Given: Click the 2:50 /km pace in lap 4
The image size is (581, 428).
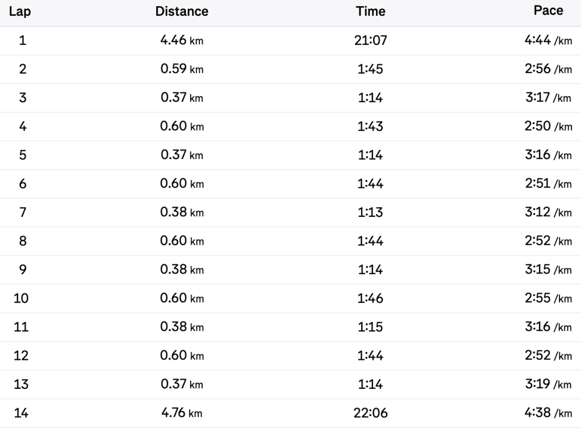Looking at the screenshot, I should (548, 127).
